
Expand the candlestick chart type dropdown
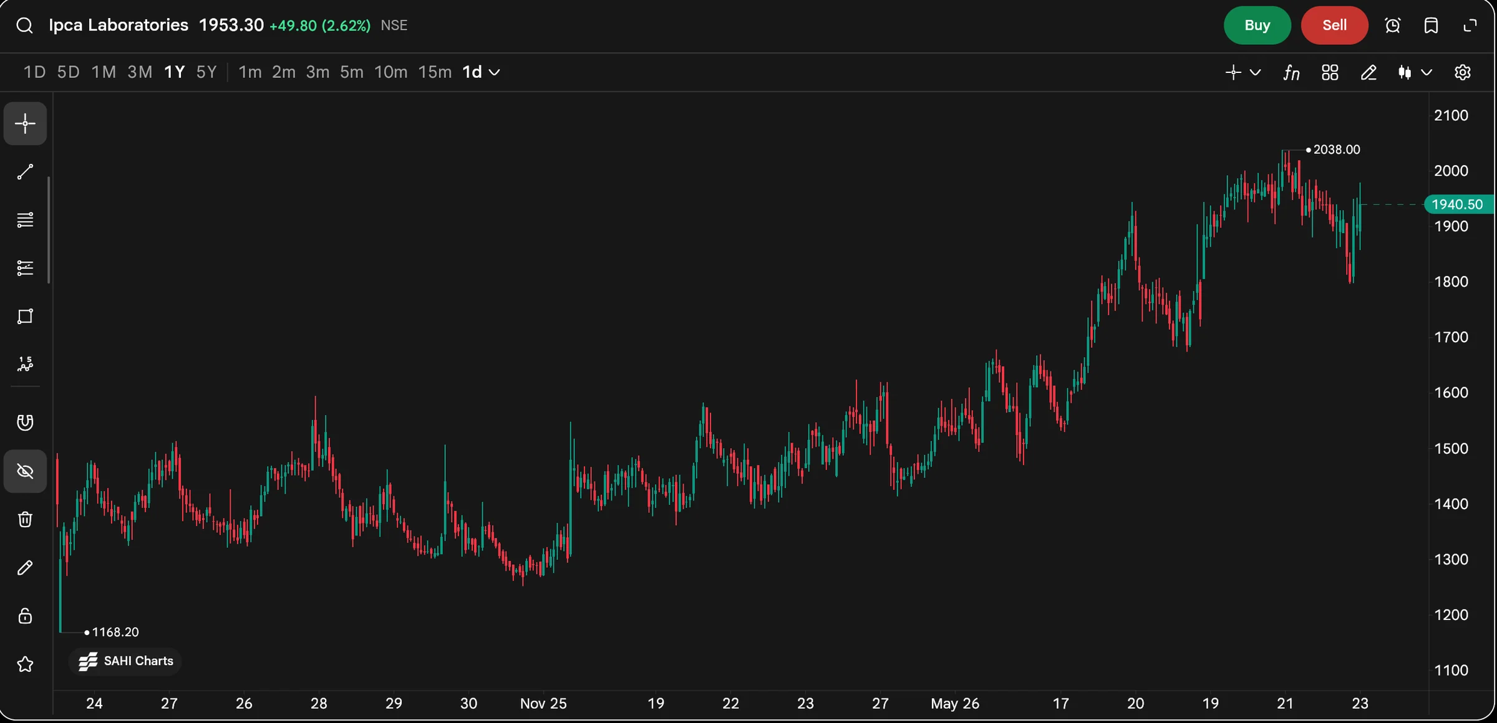tap(1427, 73)
